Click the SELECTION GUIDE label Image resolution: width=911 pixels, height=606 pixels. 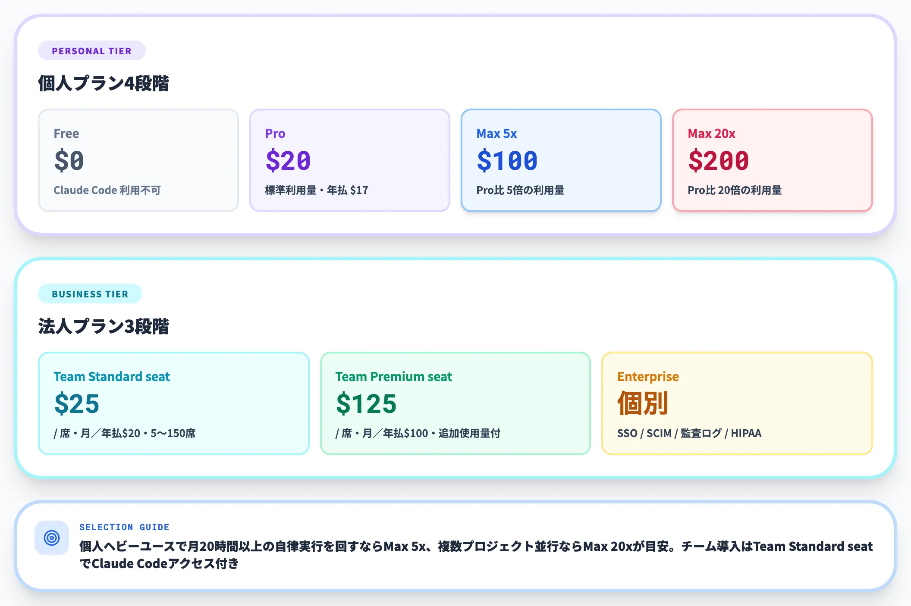tap(124, 527)
